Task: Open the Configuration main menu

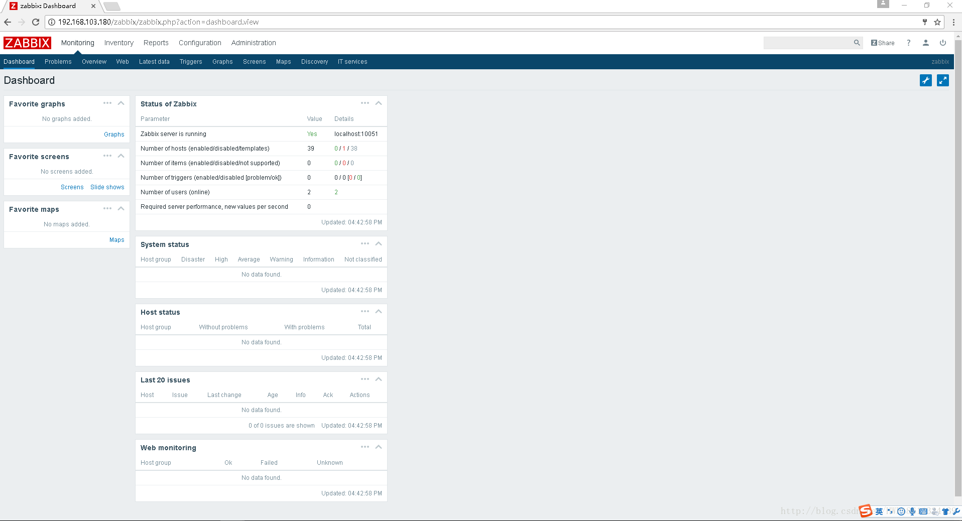Action: (200, 43)
